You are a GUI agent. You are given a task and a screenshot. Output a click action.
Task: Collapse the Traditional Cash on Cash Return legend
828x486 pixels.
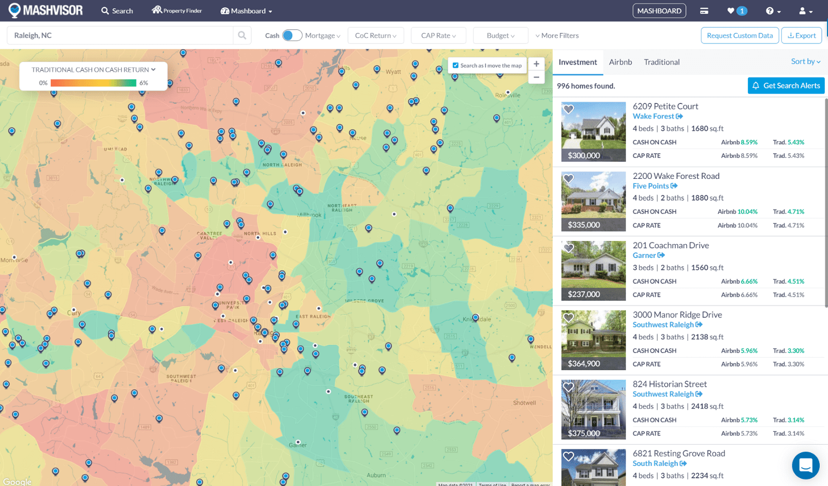tap(153, 69)
